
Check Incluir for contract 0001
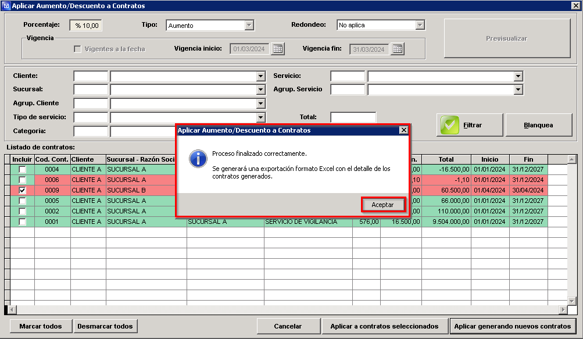tap(22, 222)
